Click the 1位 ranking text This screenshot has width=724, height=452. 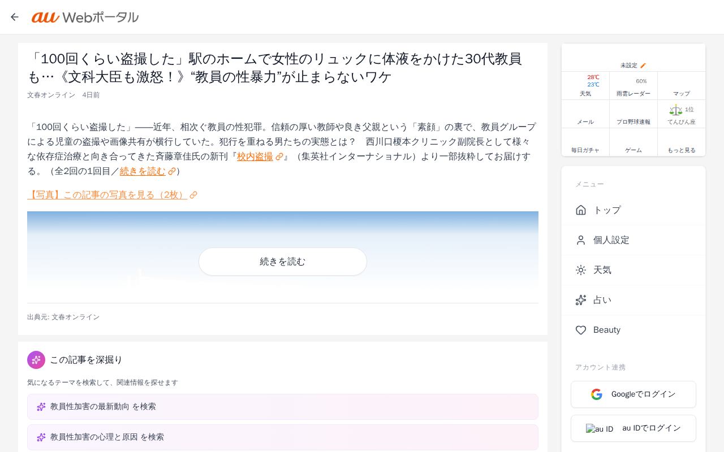[689, 110]
